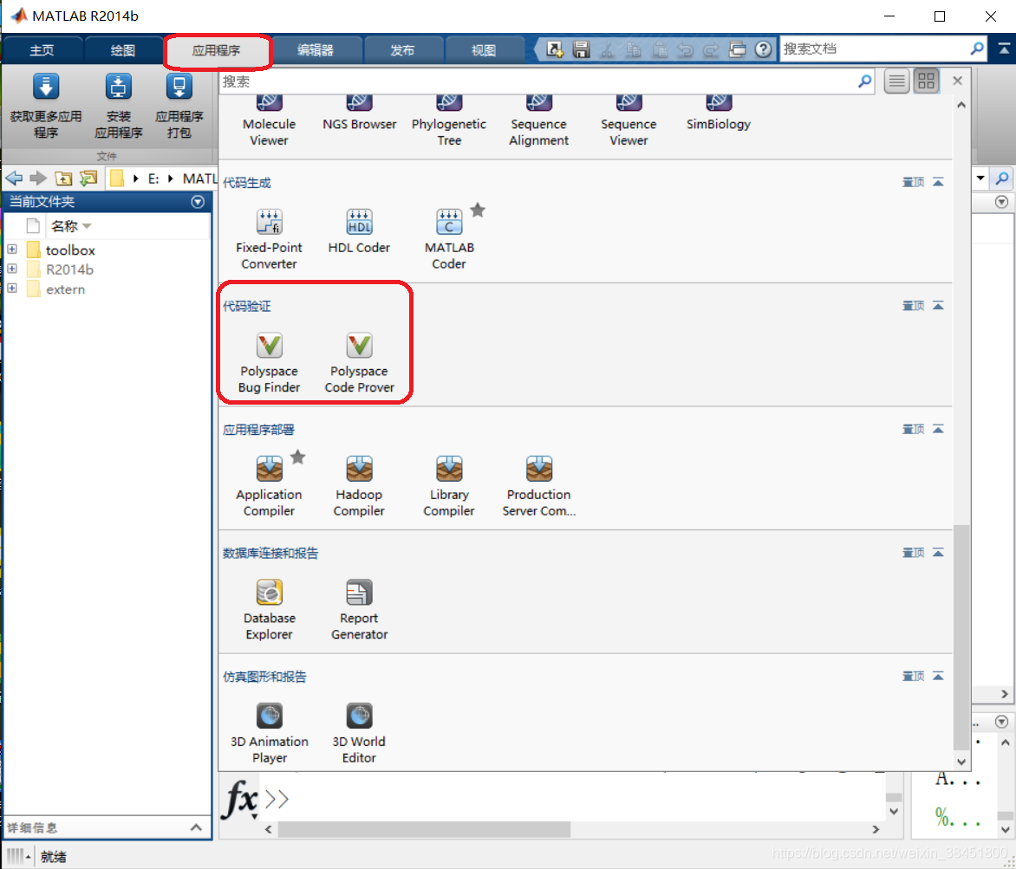Open the Report Generator app
This screenshot has width=1016, height=869.
coord(359,609)
